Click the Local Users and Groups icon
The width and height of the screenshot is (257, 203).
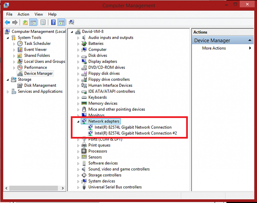(x=20, y=61)
